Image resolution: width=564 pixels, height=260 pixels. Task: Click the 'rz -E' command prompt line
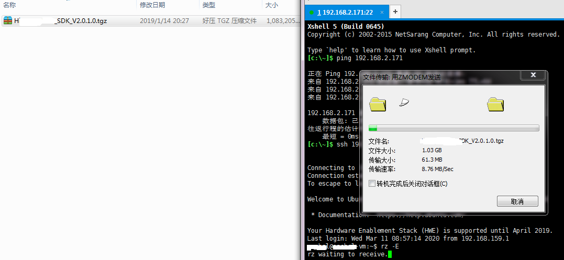[353, 247]
